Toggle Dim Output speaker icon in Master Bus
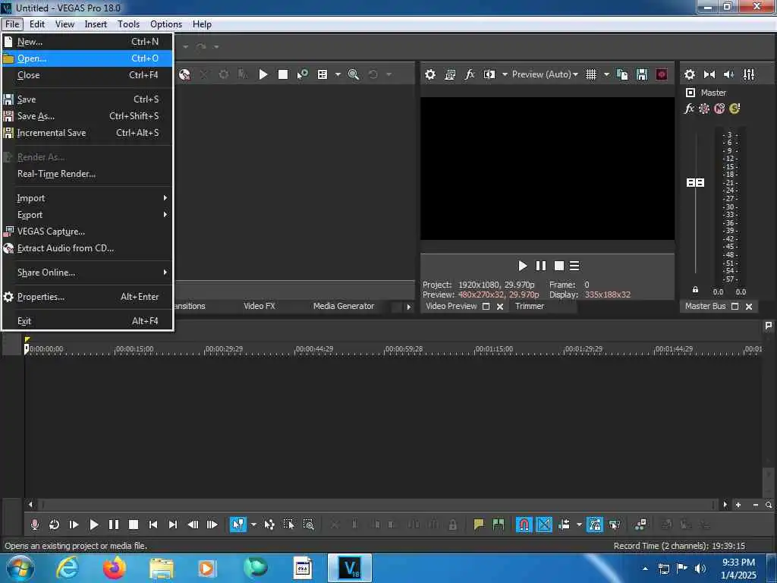Image resolution: width=777 pixels, height=583 pixels. (x=729, y=74)
